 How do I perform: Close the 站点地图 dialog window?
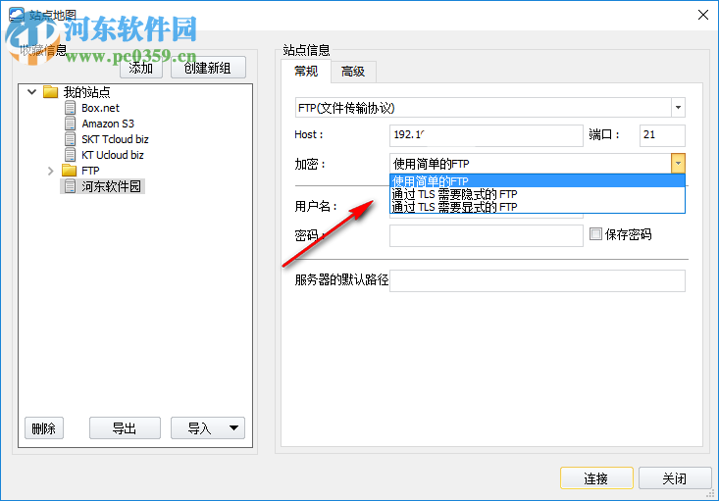coord(703,15)
